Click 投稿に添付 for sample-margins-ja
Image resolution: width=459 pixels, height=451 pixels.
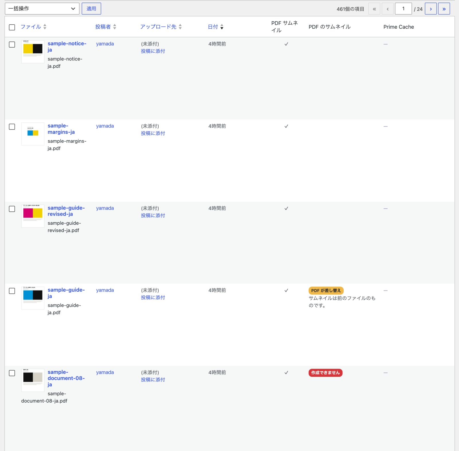(x=153, y=133)
